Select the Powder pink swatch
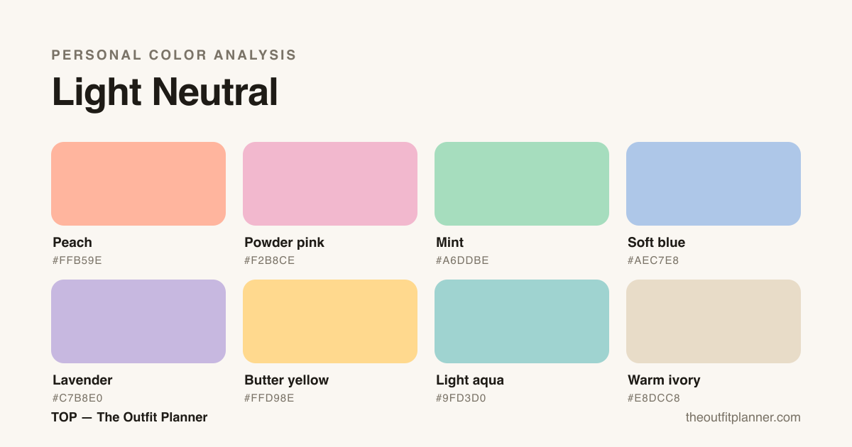This screenshot has width=852, height=447. (x=330, y=184)
